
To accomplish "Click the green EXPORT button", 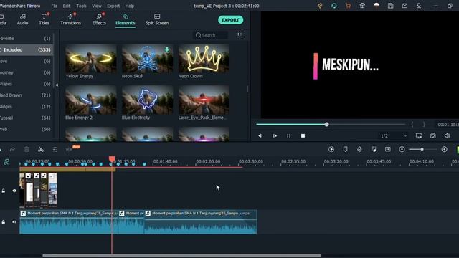I will coord(230,20).
